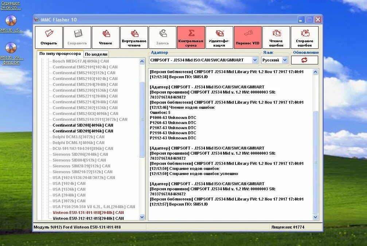Screen dimensions: 367x246
Task: Start Чтение from the toolbar
Action: pos(106,37)
